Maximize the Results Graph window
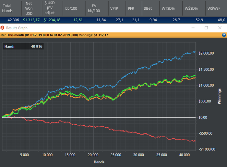The width and height of the screenshot is (227, 167). click(206, 28)
